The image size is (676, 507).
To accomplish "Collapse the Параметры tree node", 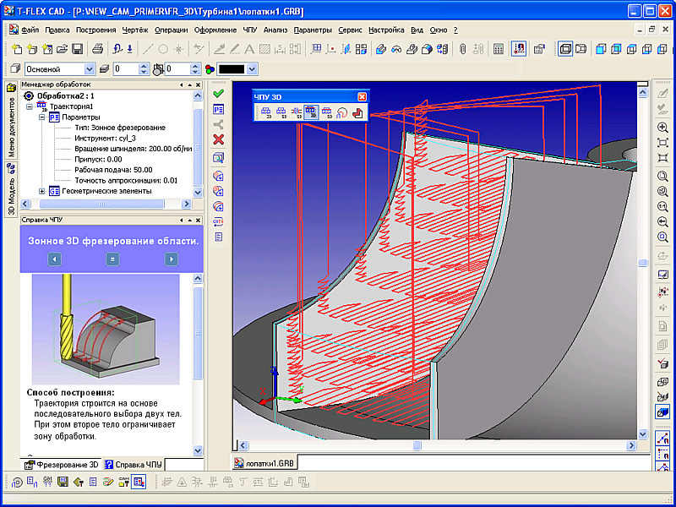I will click(x=41, y=117).
